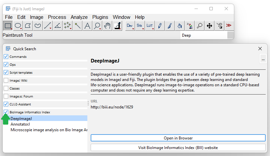Minimize the ImageJ main window
The image size is (270, 156).
pyautogui.click(x=196, y=9)
